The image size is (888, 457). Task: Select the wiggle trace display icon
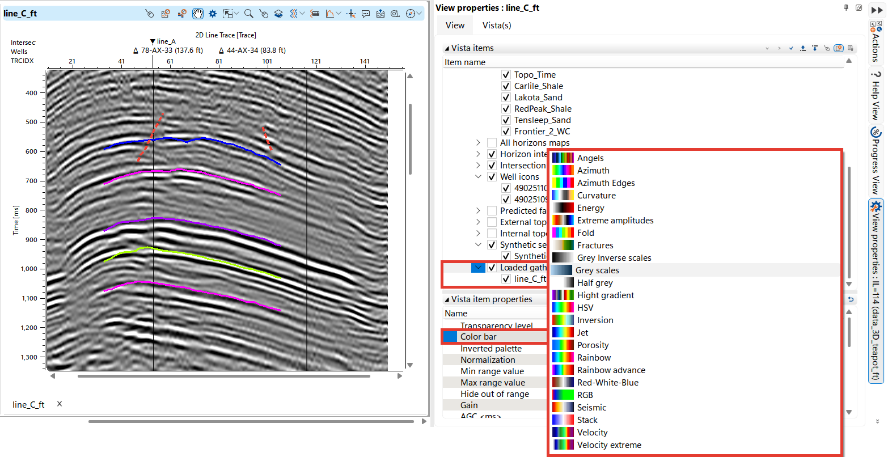294,12
